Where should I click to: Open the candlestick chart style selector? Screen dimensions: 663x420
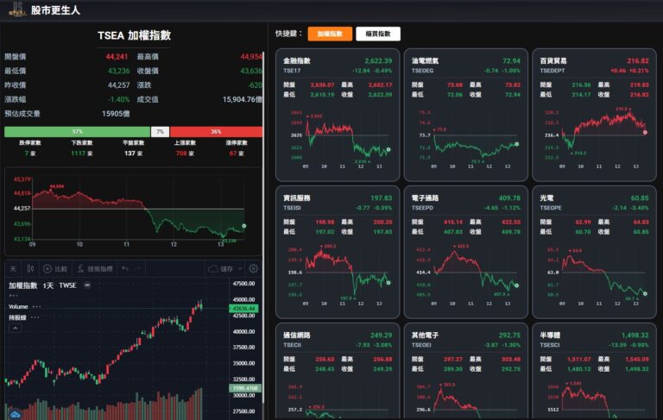click(30, 269)
